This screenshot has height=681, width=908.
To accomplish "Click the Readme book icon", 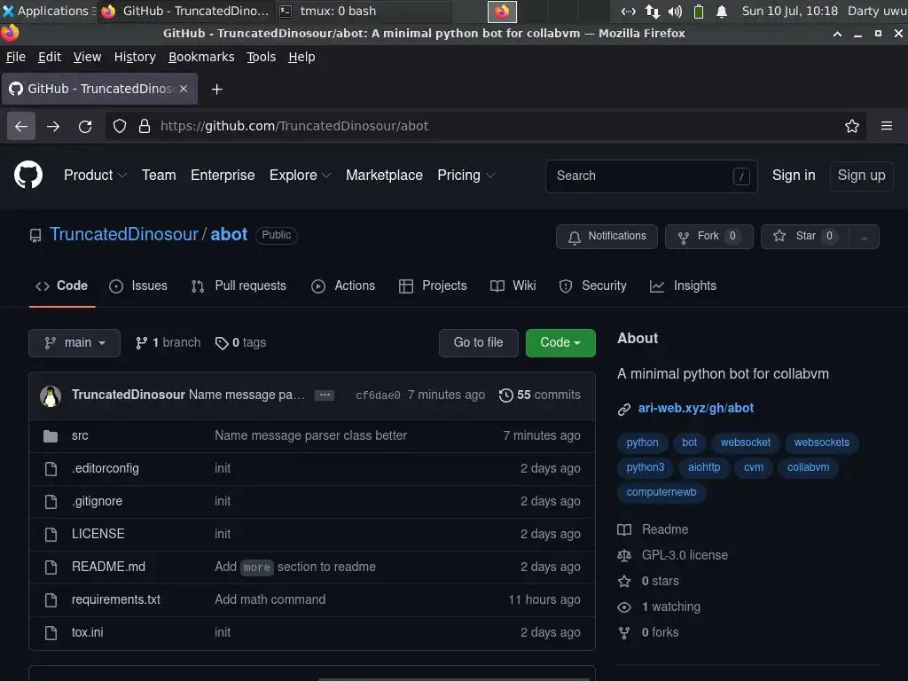I will pyautogui.click(x=624, y=529).
